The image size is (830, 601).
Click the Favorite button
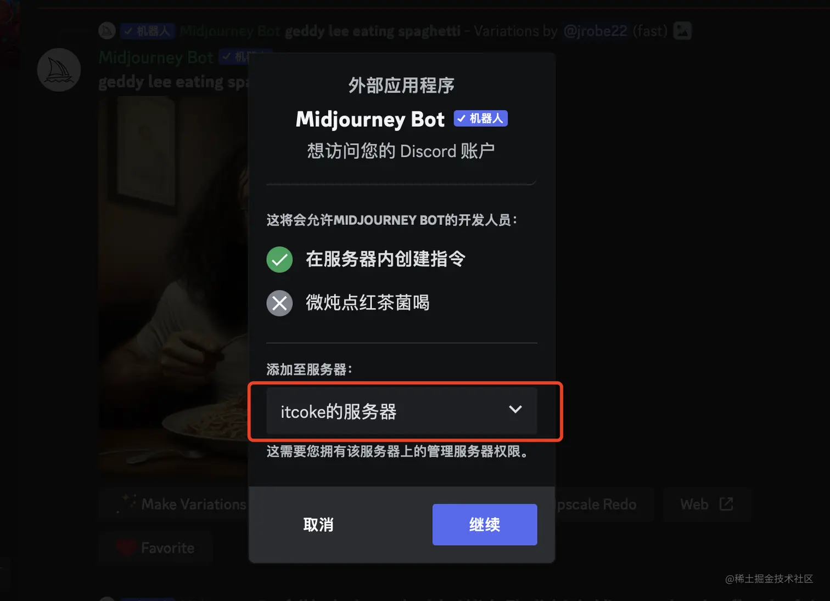click(156, 547)
